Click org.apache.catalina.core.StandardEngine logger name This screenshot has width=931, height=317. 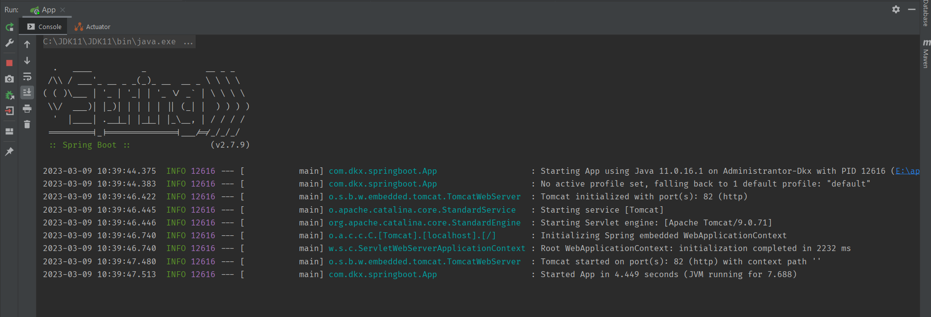click(x=424, y=223)
